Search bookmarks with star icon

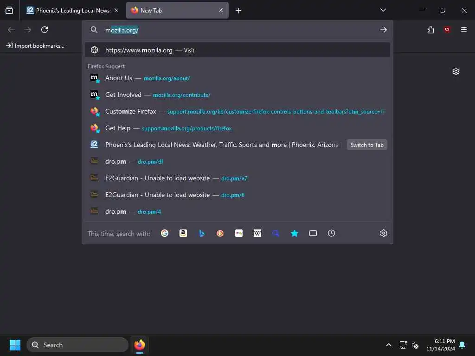click(295, 233)
